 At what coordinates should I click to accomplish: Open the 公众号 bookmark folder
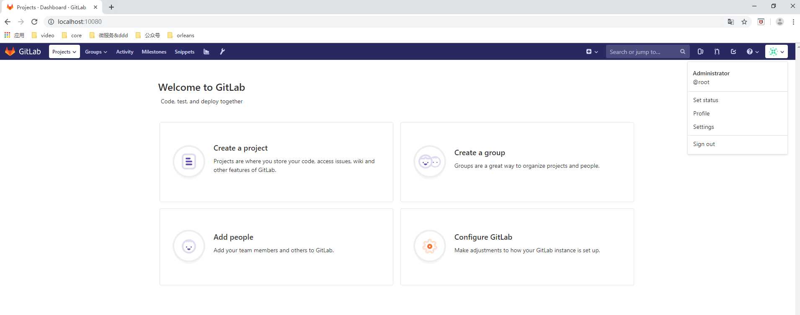pyautogui.click(x=148, y=35)
